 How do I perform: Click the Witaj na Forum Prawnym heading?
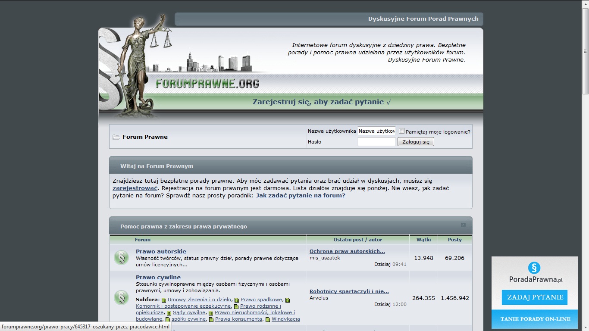(x=157, y=166)
